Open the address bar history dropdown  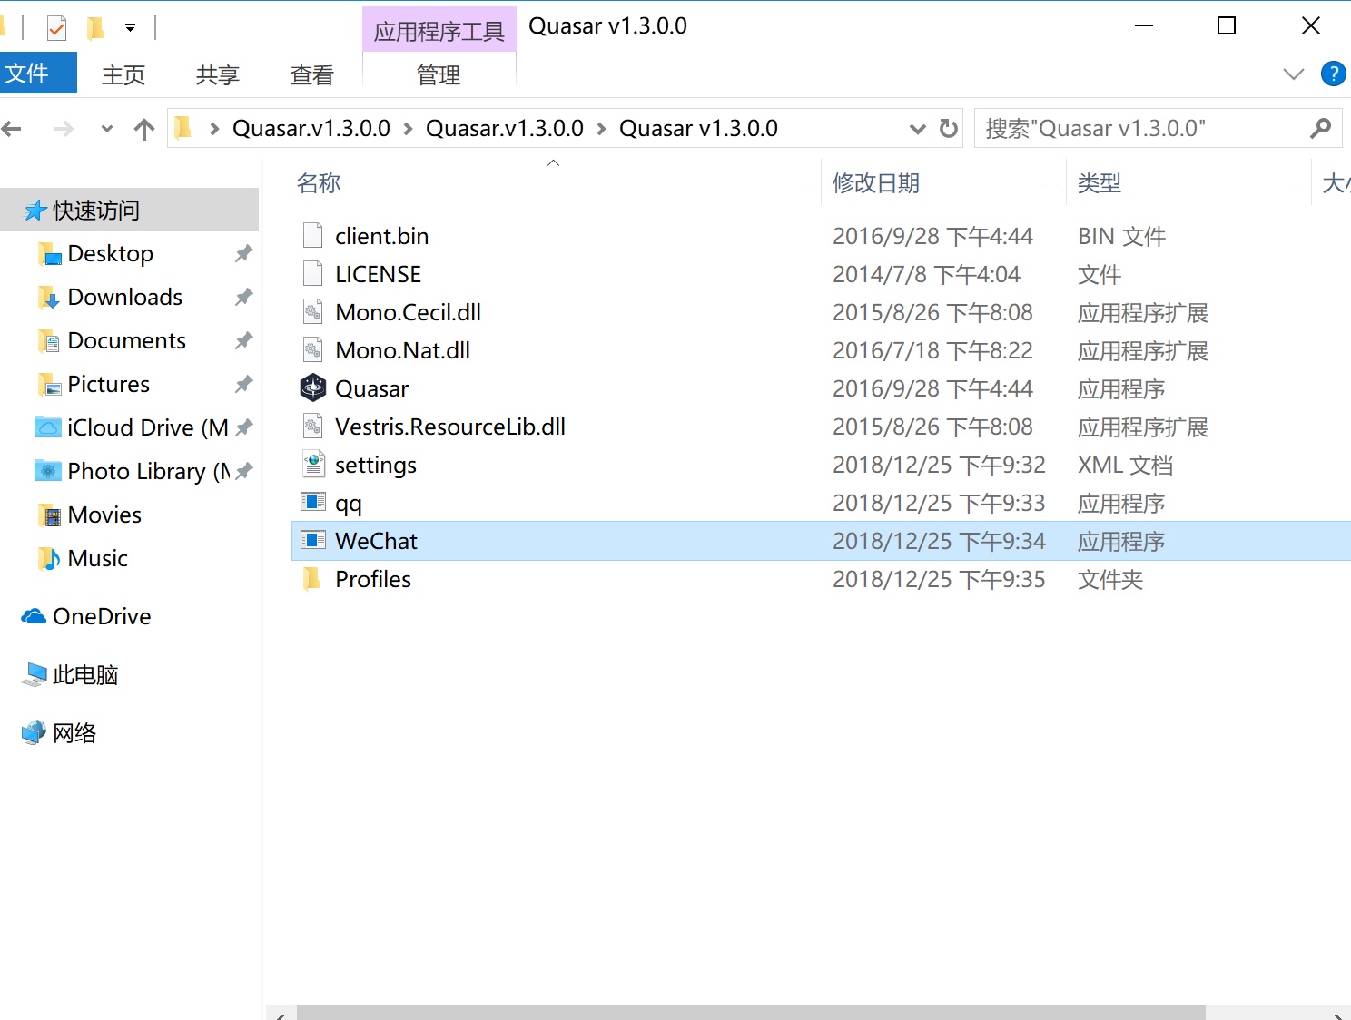[x=917, y=128]
